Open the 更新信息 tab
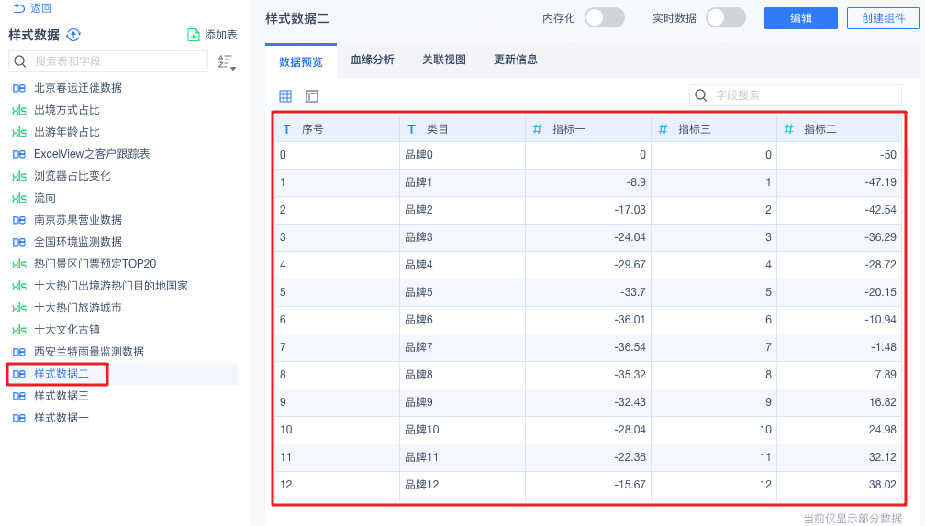This screenshot has width=925, height=526. tap(516, 60)
